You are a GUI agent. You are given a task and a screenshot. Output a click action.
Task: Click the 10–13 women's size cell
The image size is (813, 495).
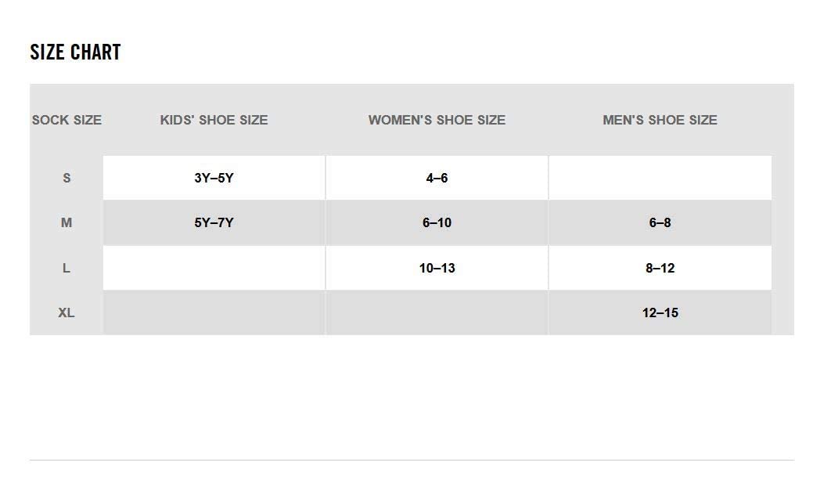click(437, 268)
